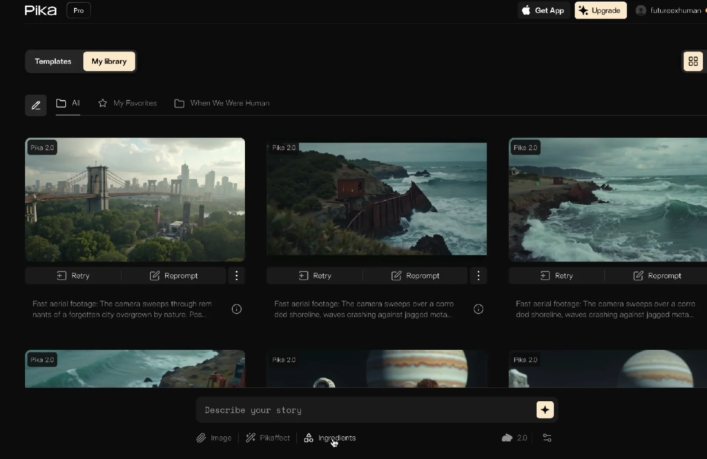Open more options for the shoreline video
The image size is (707, 459).
478,275
